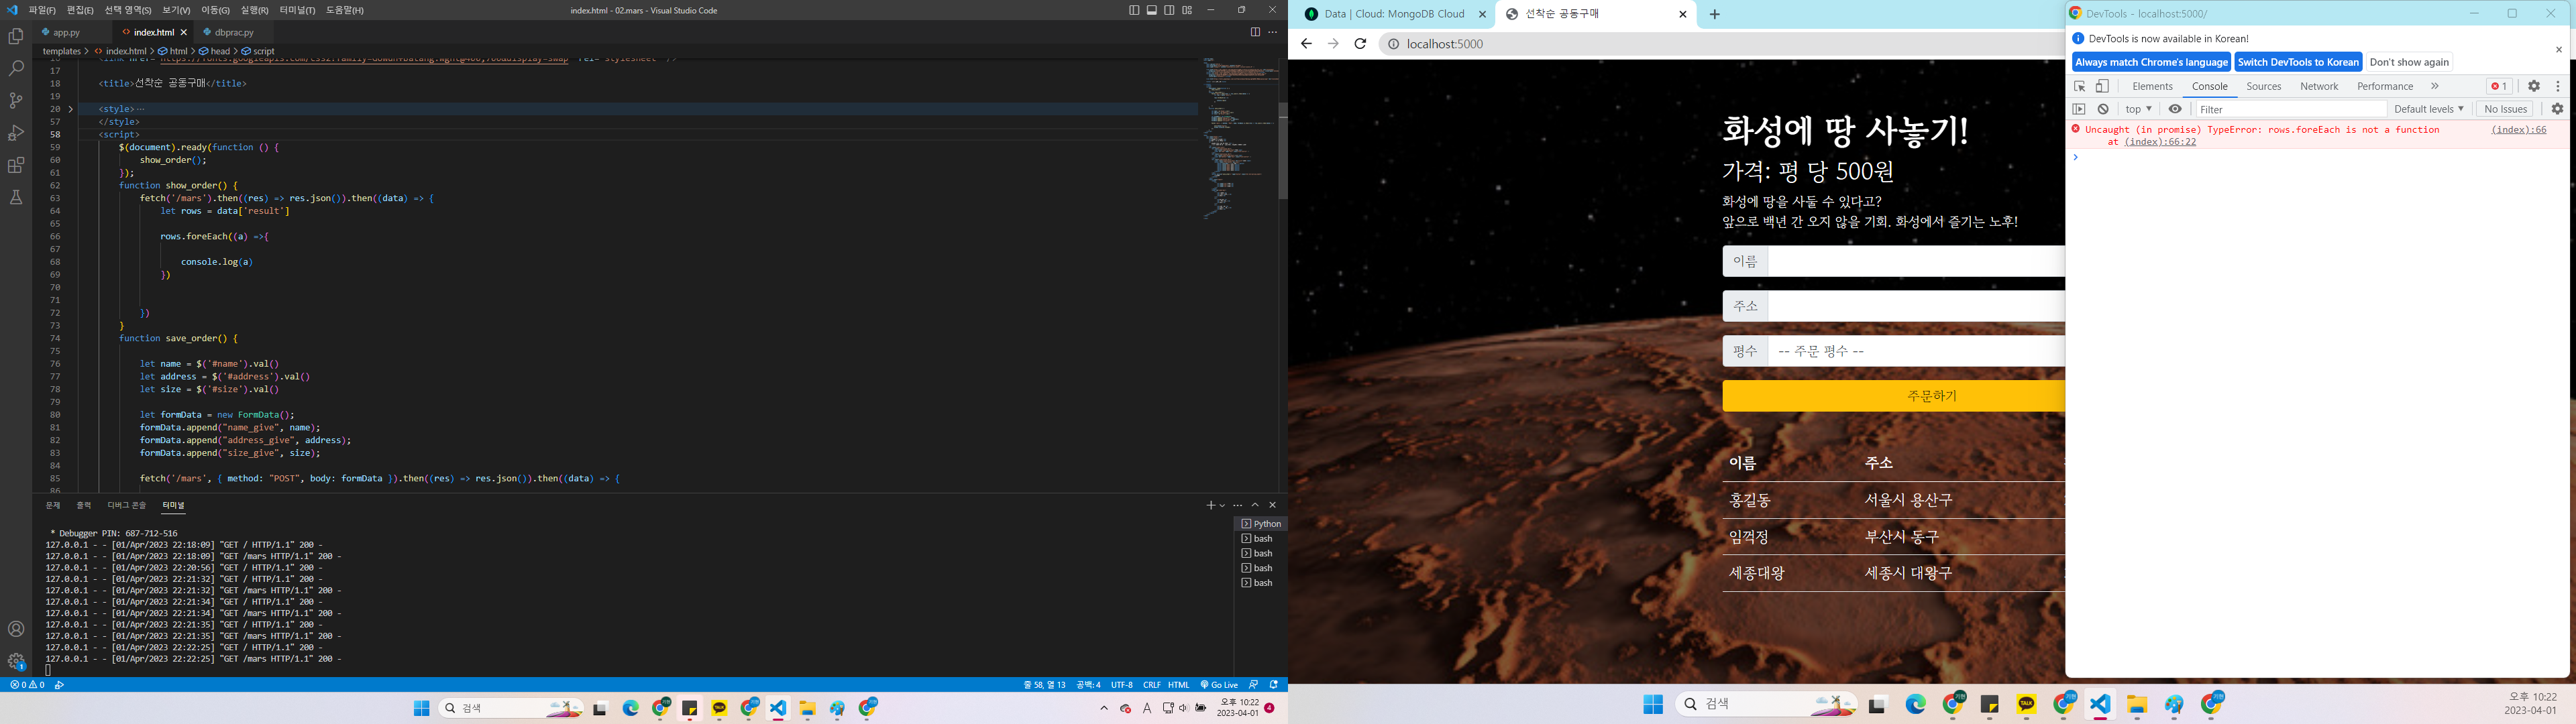This screenshot has width=2576, height=724.
Task: Open the Search view in VS Code
Action: [16, 68]
